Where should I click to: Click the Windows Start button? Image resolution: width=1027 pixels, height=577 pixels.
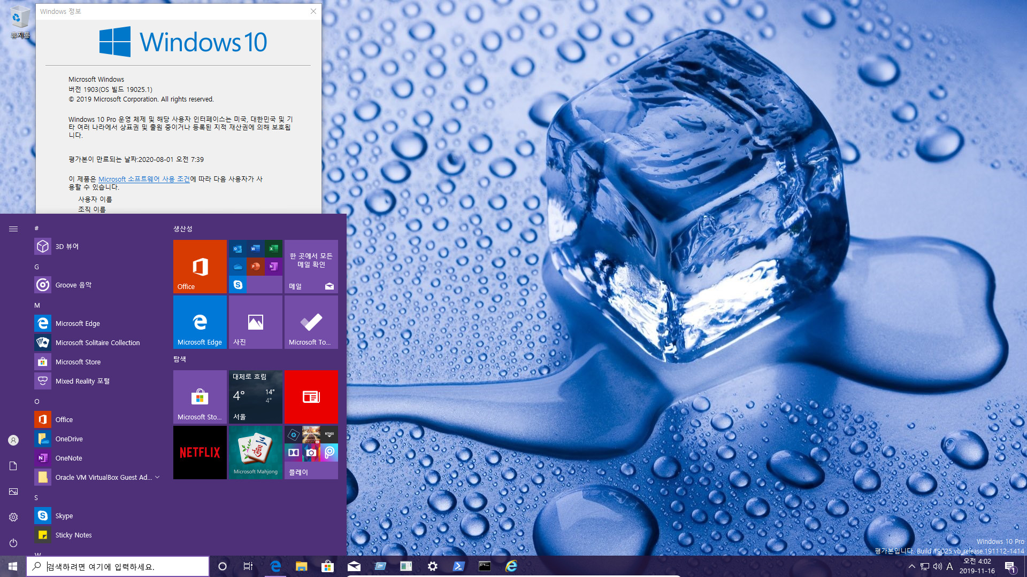tap(13, 566)
